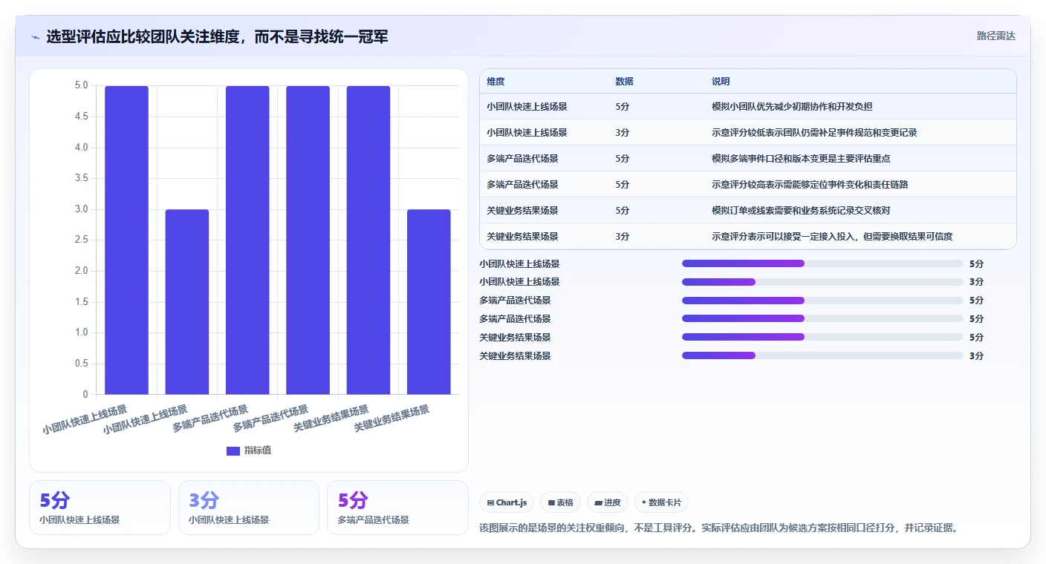Click the icon inside the Chart.js chip
This screenshot has height=564, width=1046.
490,502
